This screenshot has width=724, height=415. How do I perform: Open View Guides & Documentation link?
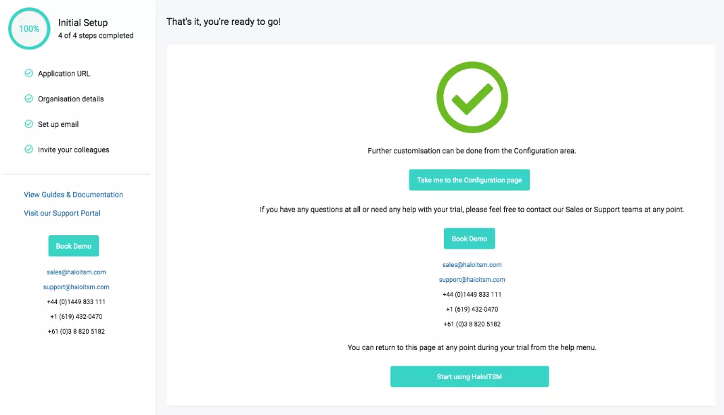click(73, 195)
